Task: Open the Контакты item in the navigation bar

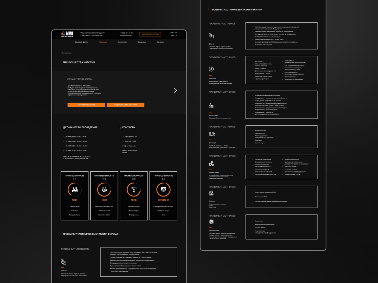Action: point(160,42)
